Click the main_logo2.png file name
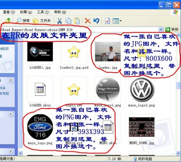This screenshot has width=181, height=162. coord(142,105)
